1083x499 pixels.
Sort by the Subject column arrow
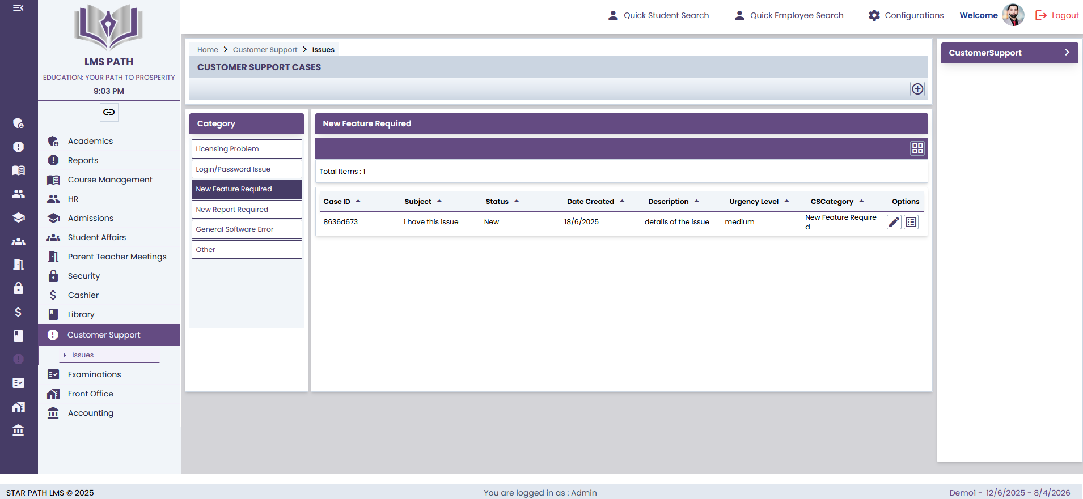tap(439, 201)
